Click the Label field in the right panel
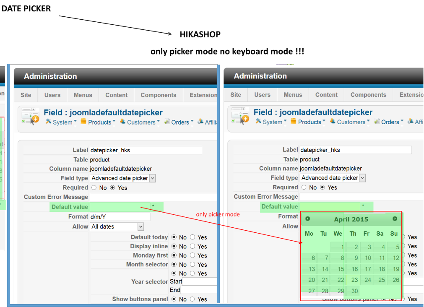Screen dimensions: 424x307 [x=356, y=150]
